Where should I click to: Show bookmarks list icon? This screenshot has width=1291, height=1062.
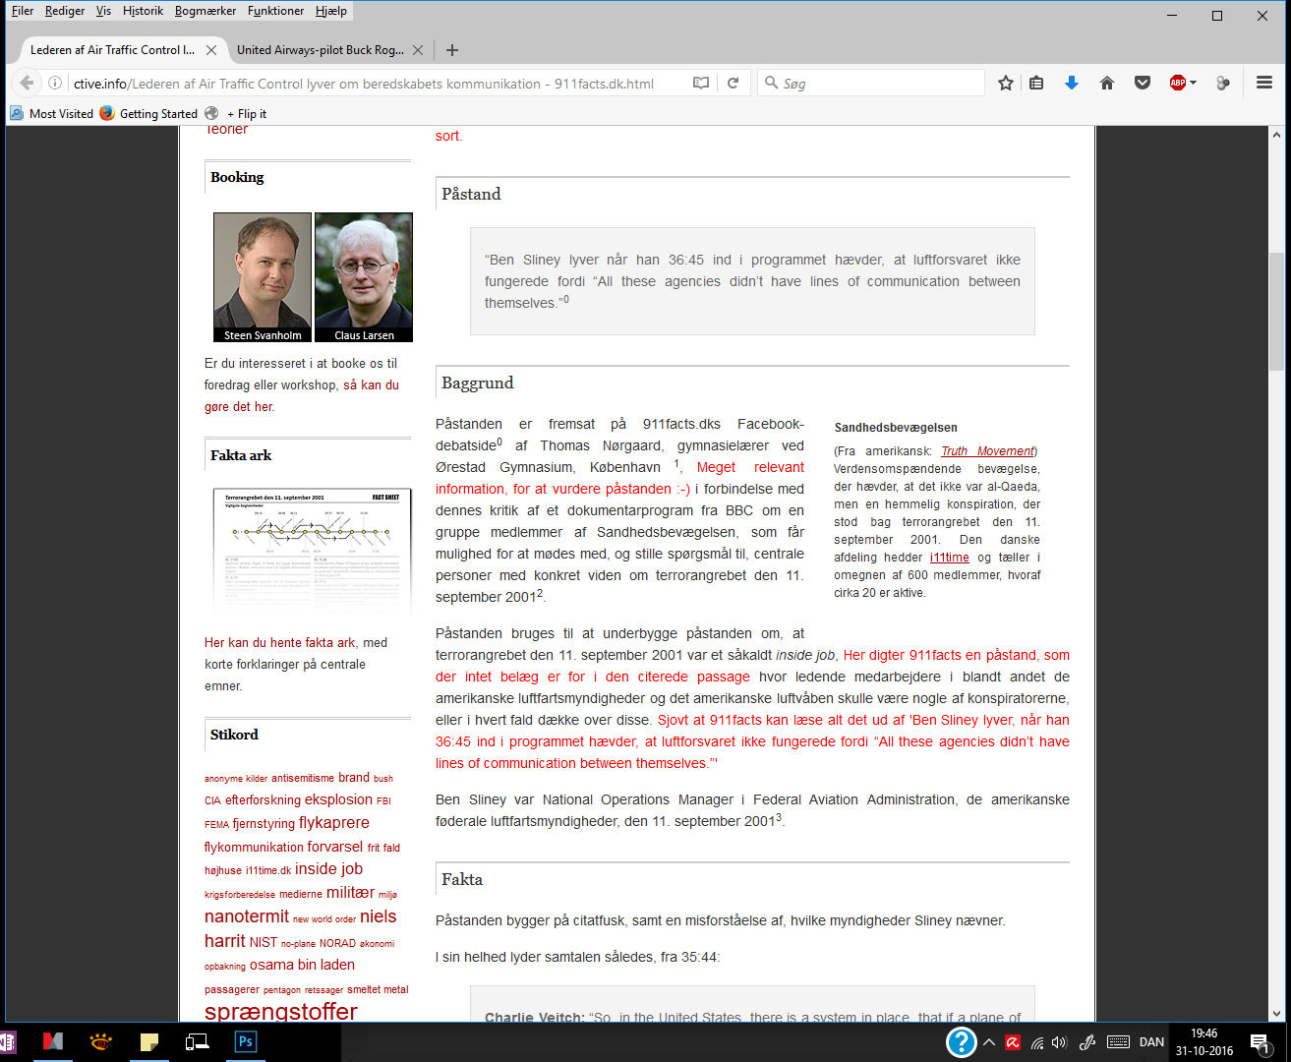[1036, 84]
